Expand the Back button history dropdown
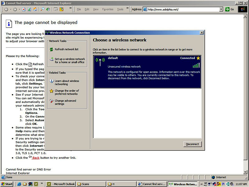Screen dimensions: 249x187 [x=10, y=9]
